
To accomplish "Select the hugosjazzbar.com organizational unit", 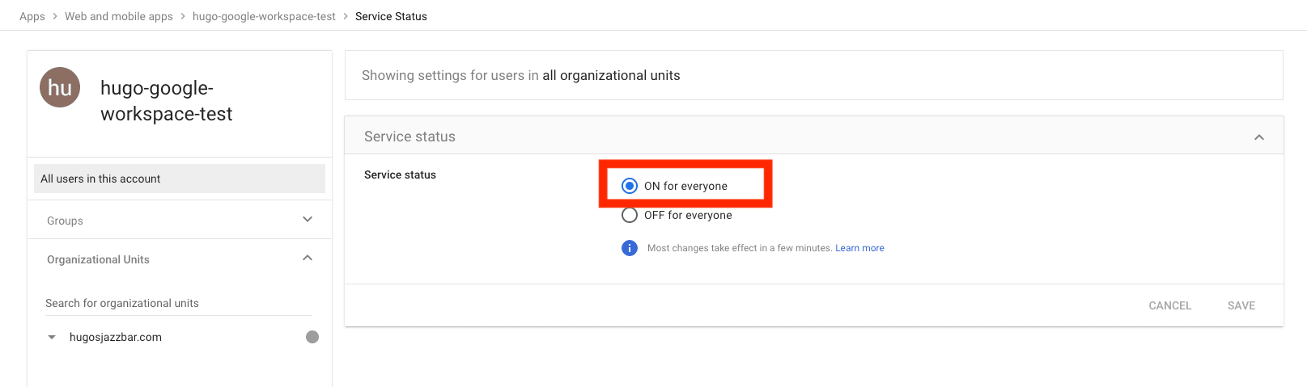I will [x=116, y=337].
